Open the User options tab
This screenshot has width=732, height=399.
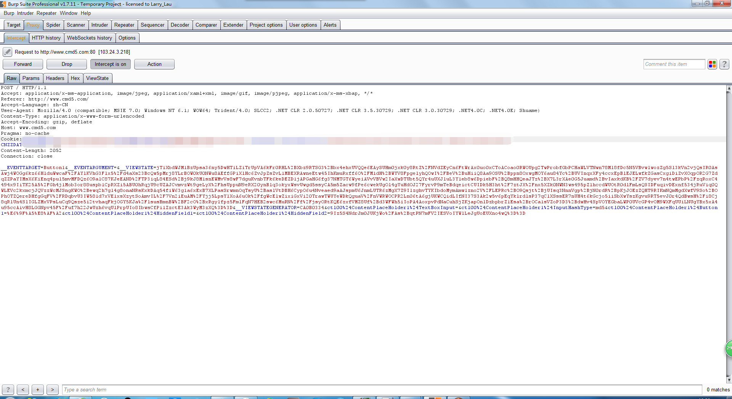pyautogui.click(x=303, y=25)
